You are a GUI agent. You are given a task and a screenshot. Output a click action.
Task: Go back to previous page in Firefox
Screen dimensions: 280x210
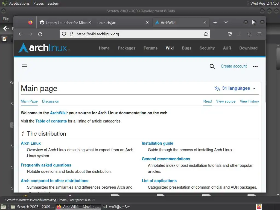coord(21,34)
